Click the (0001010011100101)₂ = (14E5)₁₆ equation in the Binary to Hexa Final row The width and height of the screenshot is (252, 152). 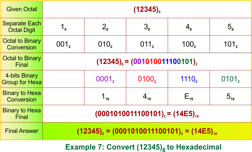pyautogui.click(x=147, y=114)
